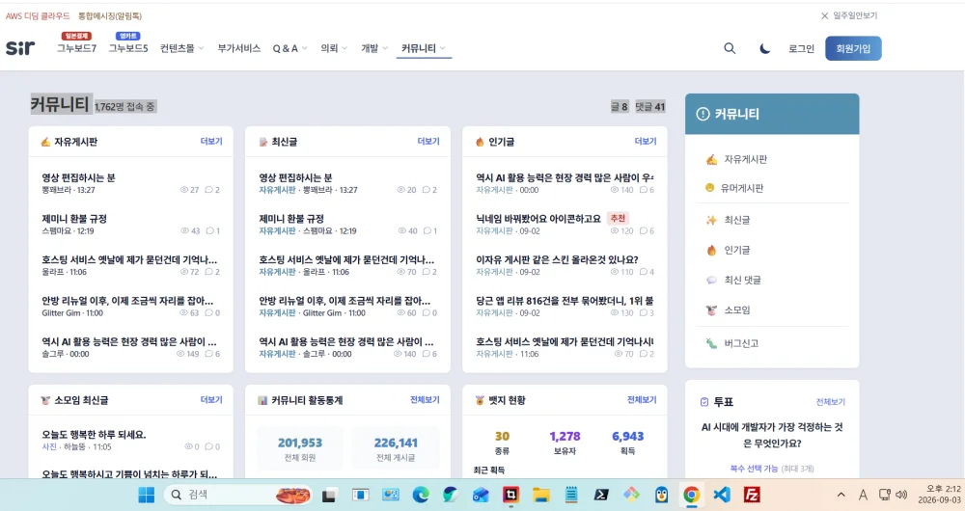
Task: Launch FileZilla from the taskbar
Action: tap(752, 495)
